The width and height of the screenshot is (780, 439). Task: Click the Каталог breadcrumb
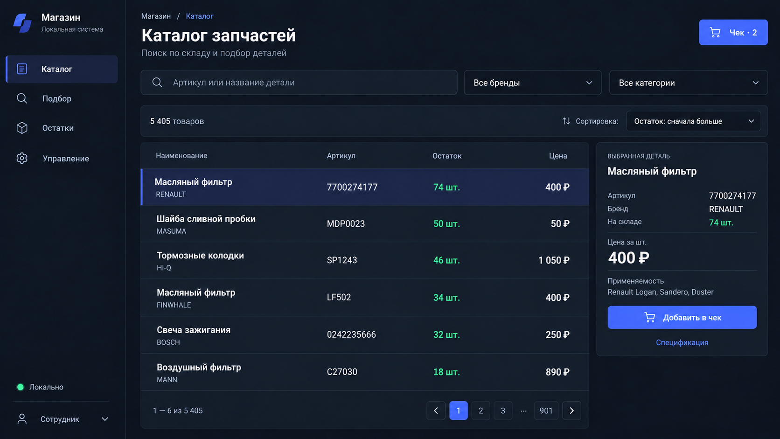tap(200, 16)
